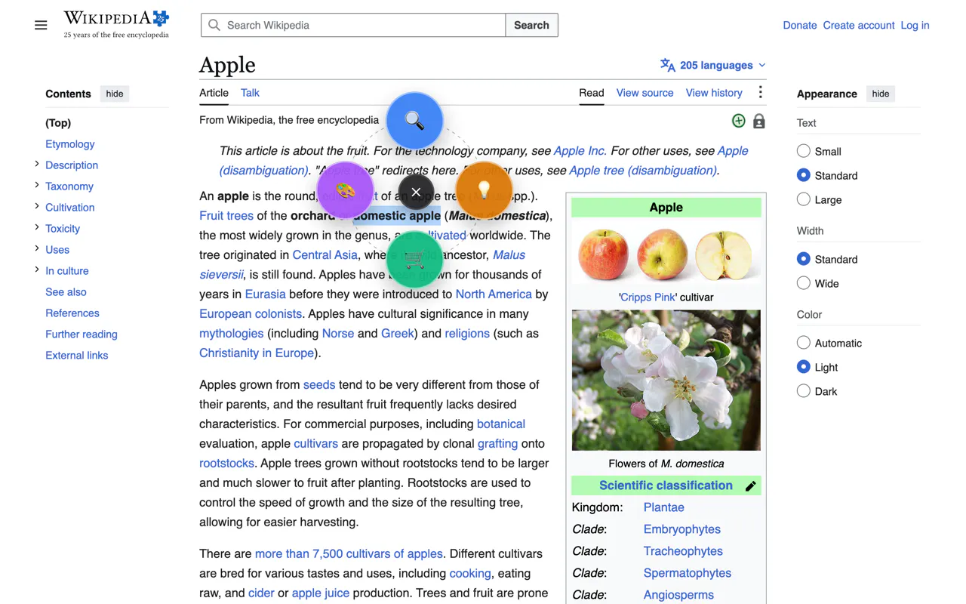Click the Search button
Screen dimensions: 966x604
[x=531, y=25]
